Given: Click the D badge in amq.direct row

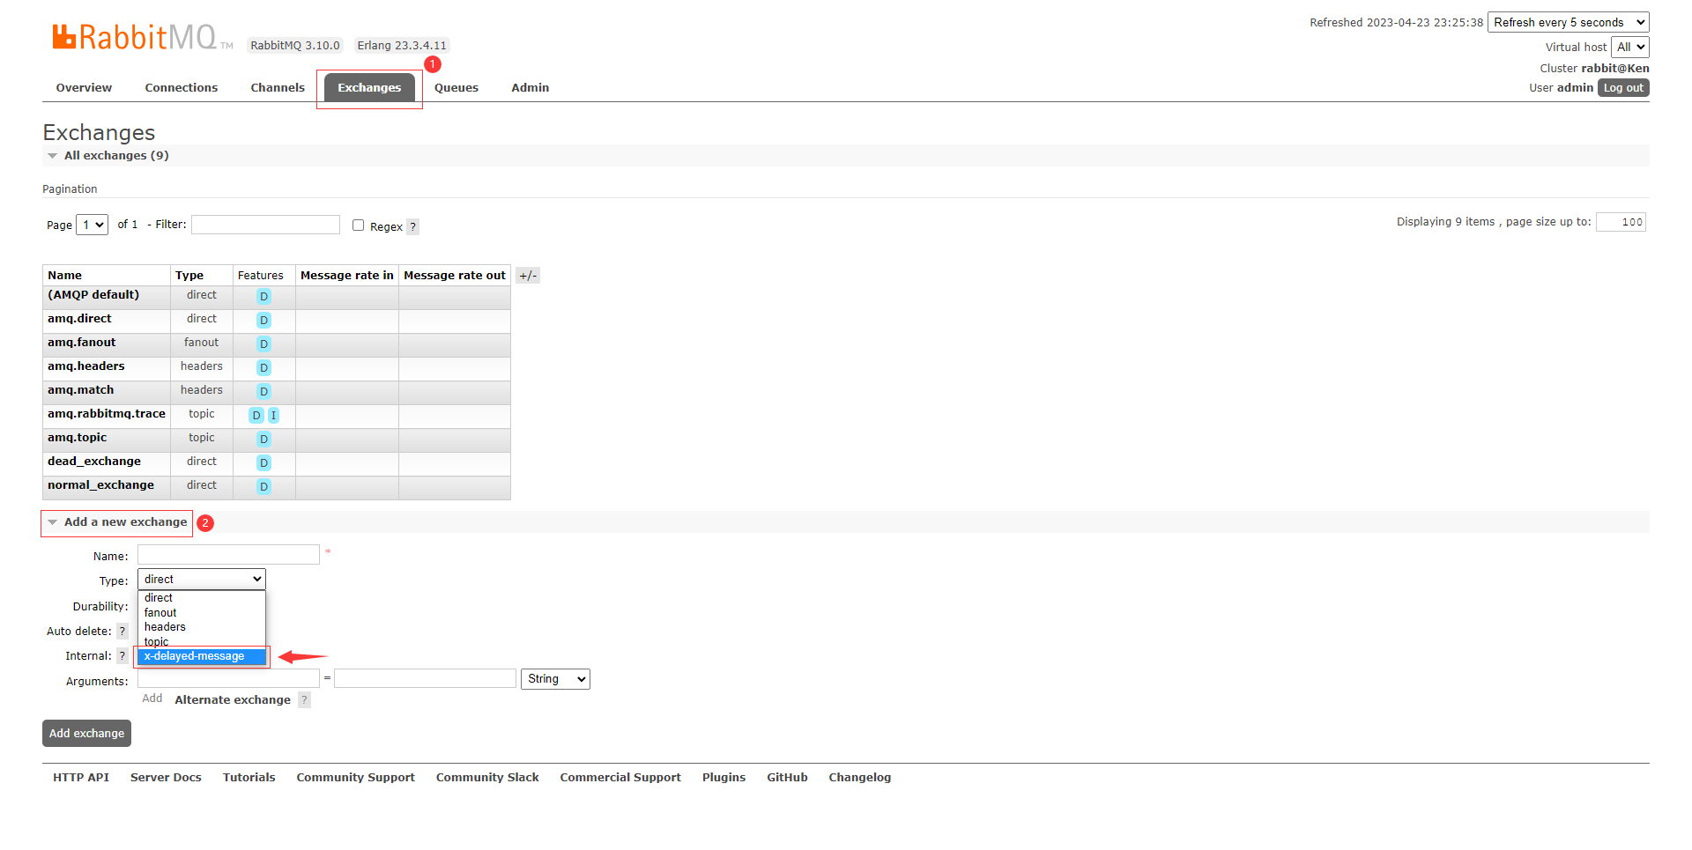Looking at the screenshot, I should point(263,321).
